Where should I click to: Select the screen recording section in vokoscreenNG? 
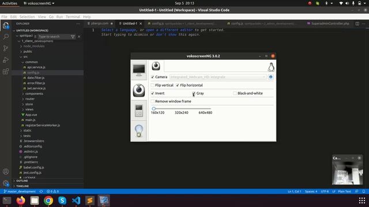coord(139,70)
